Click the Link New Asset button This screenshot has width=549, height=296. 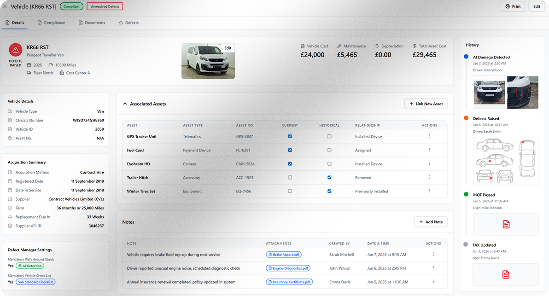[426, 104]
